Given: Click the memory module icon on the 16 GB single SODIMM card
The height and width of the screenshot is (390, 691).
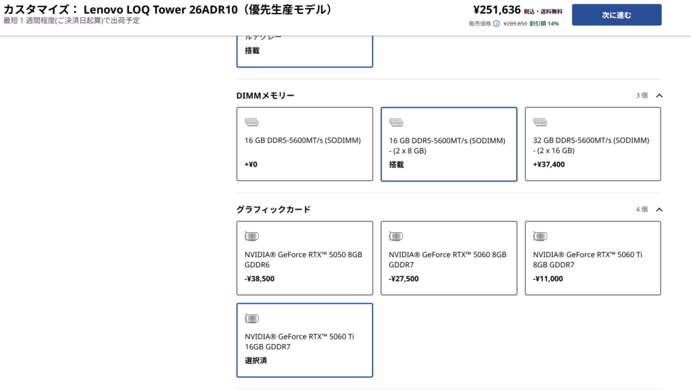Looking at the screenshot, I should 252,122.
